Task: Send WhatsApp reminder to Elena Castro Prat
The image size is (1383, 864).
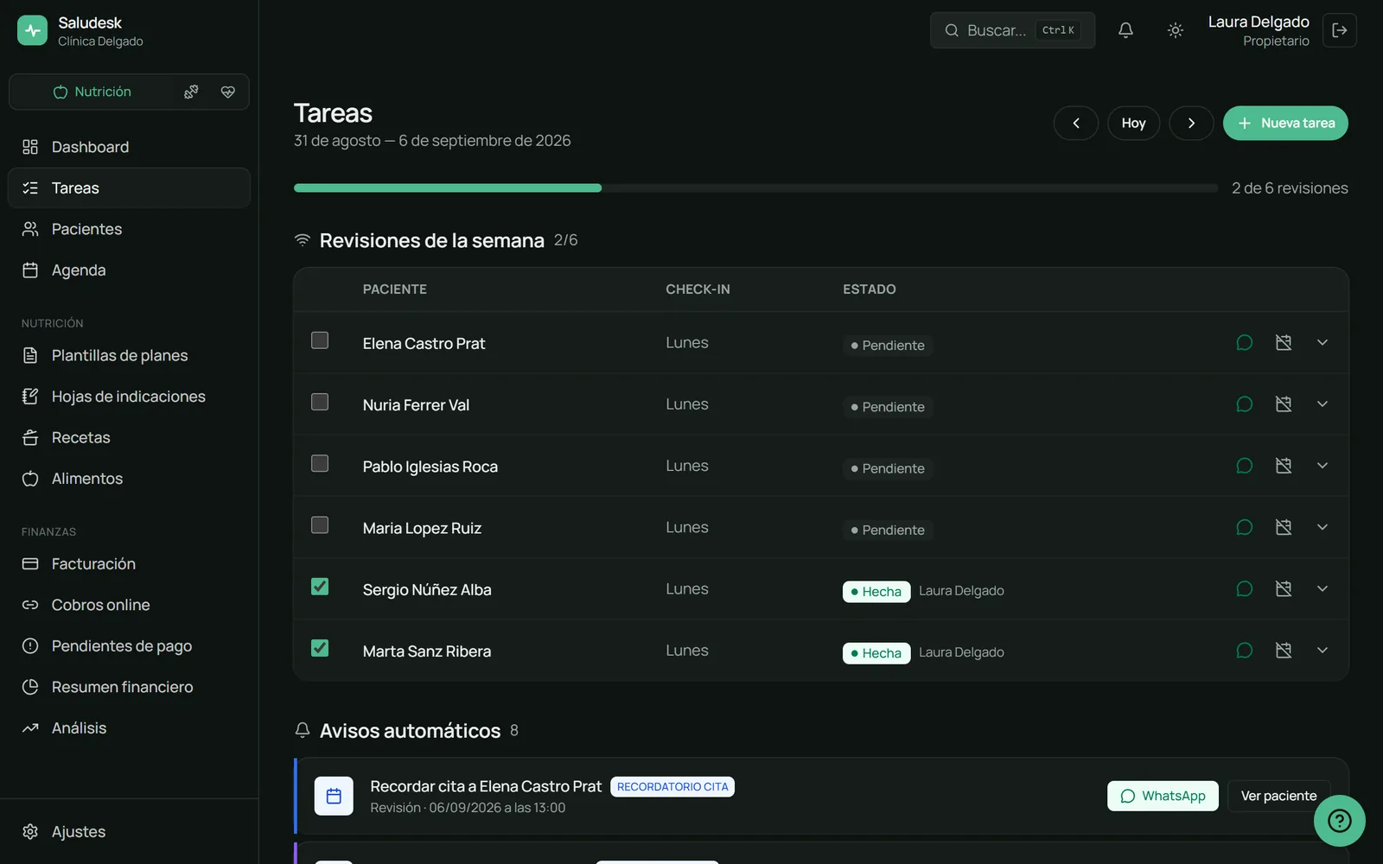Action: point(1163,796)
